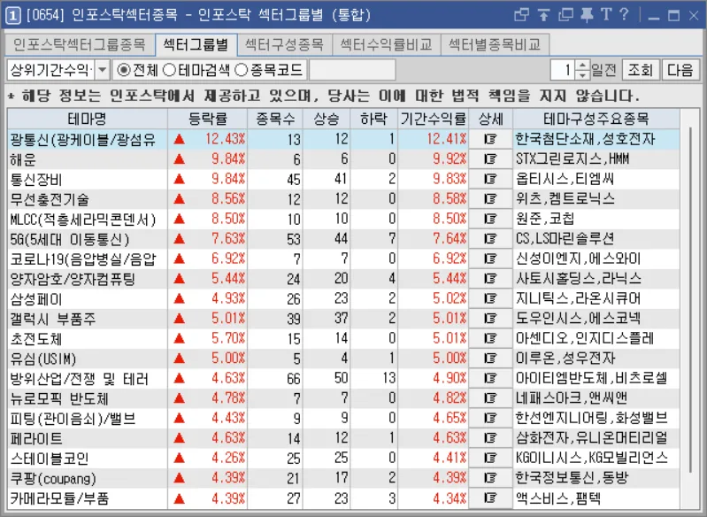Select 통신장비 theme name cell
Image resolution: width=707 pixels, height=517 pixels.
pyautogui.click(x=88, y=179)
